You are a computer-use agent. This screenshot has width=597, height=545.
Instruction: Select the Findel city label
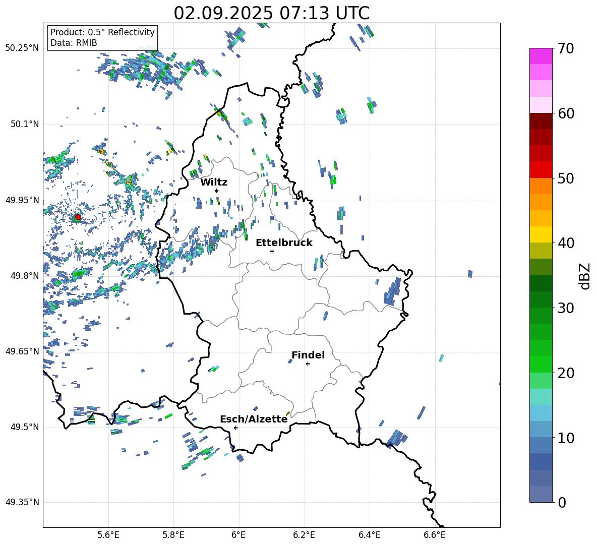308,355
